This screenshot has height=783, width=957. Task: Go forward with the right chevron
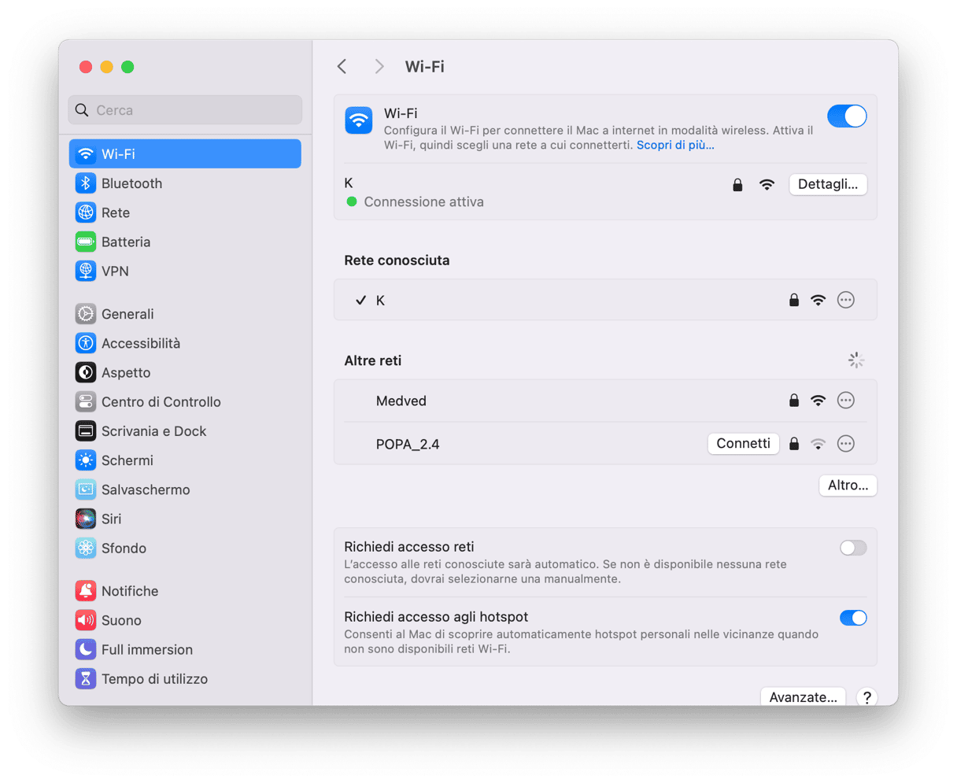tap(379, 67)
